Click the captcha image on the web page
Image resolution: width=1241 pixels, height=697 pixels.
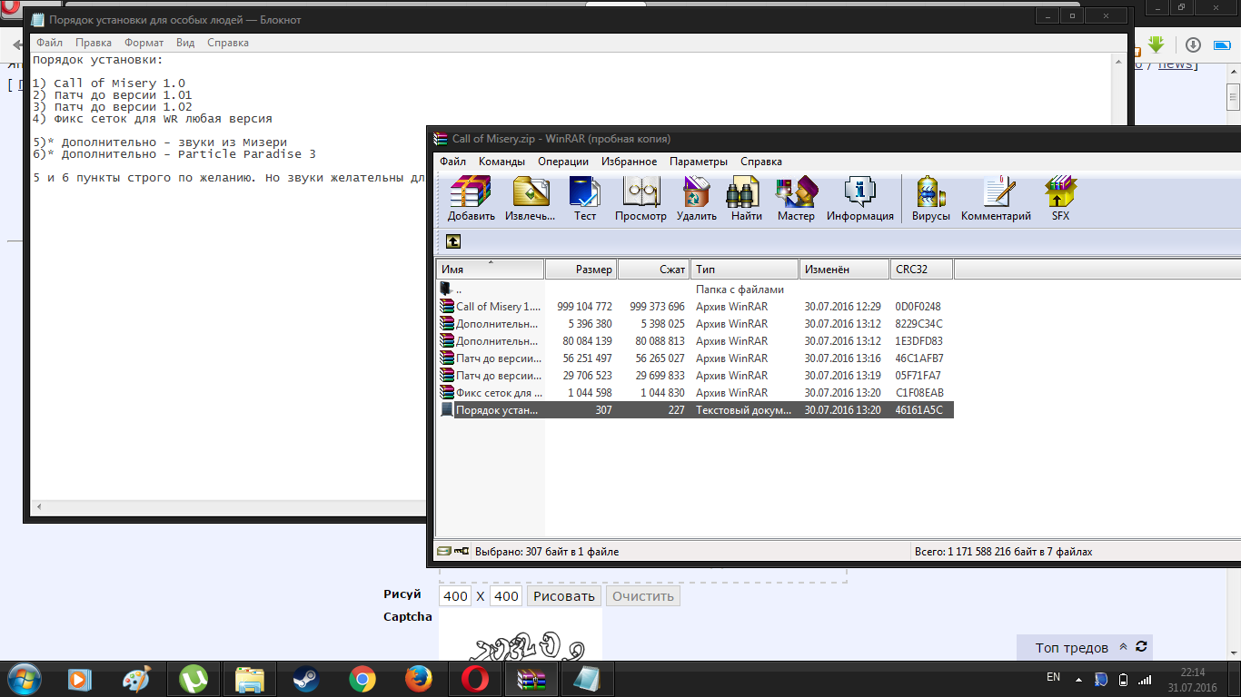[x=521, y=634]
